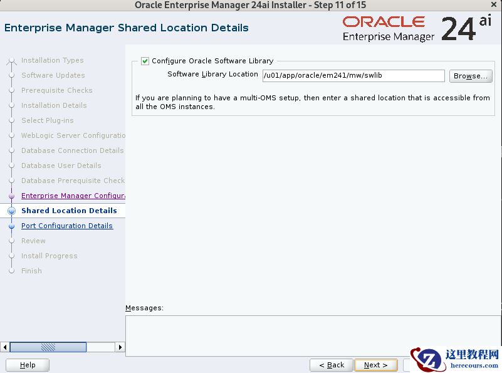The image size is (502, 373).
Task: Click Installation Types step text
Action: point(53,60)
